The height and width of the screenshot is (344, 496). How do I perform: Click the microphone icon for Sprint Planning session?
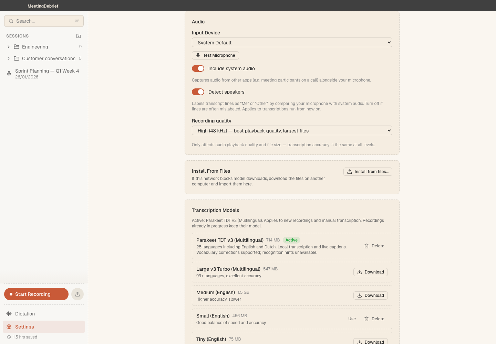tap(9, 74)
